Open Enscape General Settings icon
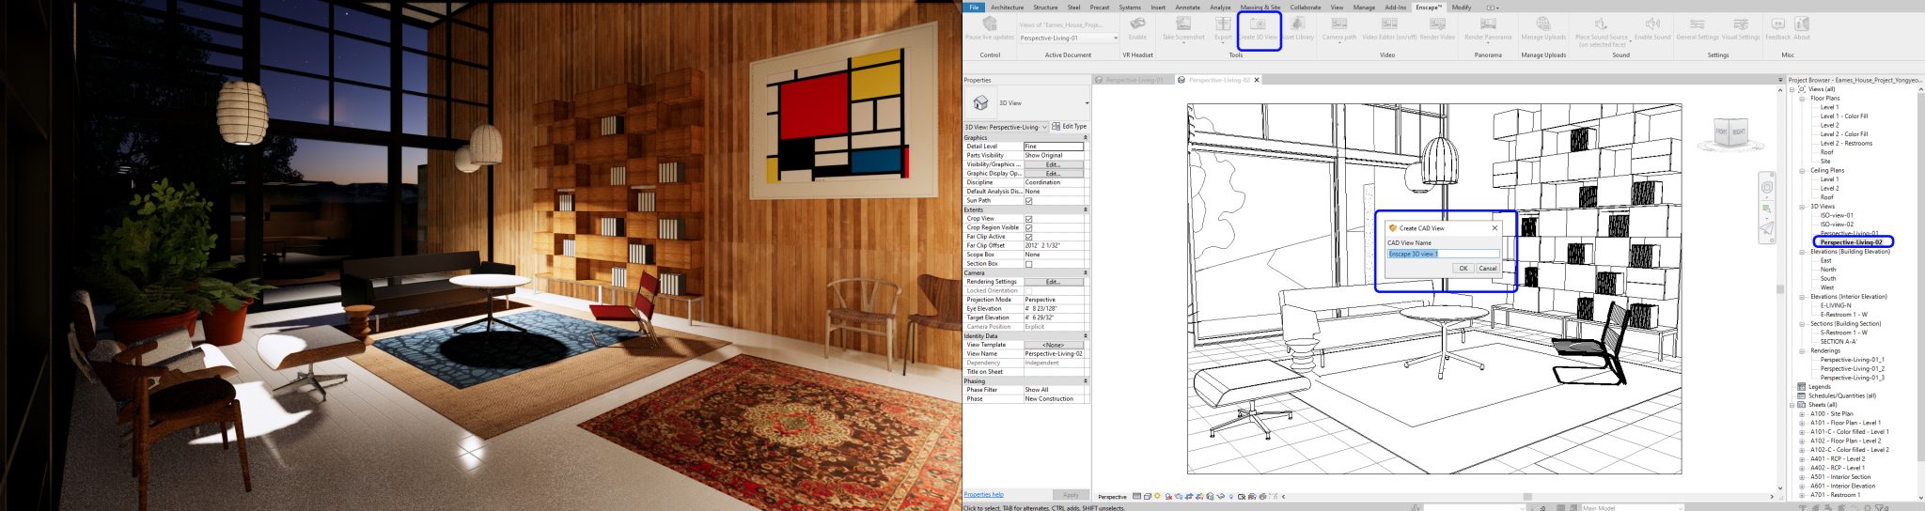Screen dimensions: 1925x511 1698,23
